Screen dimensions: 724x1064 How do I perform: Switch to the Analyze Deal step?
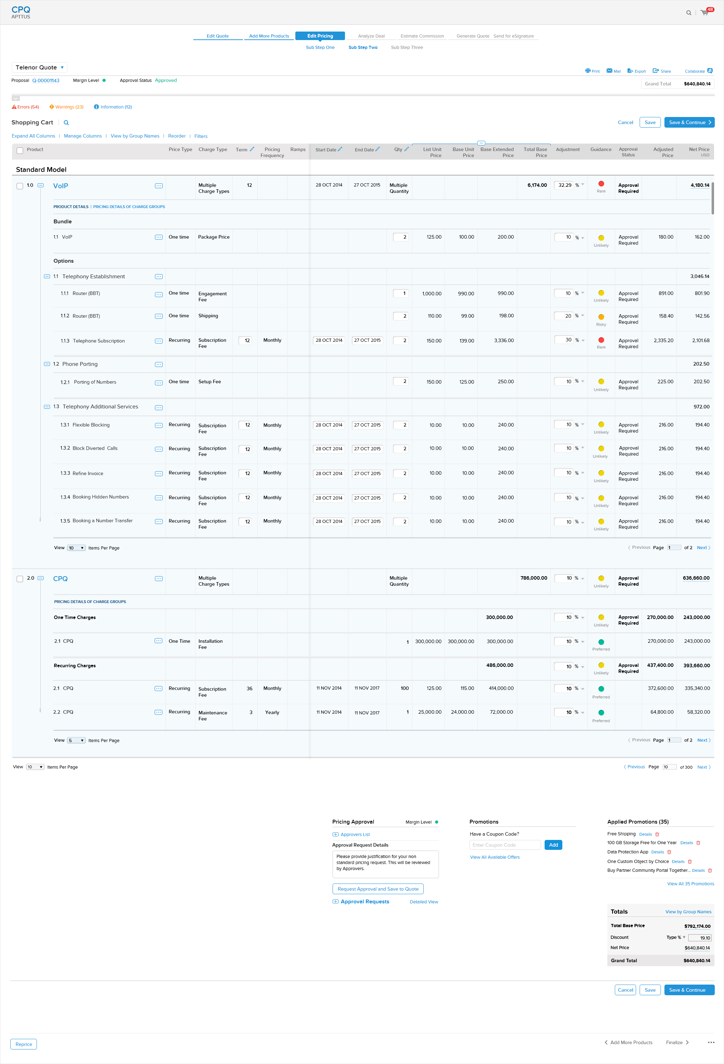click(x=371, y=36)
